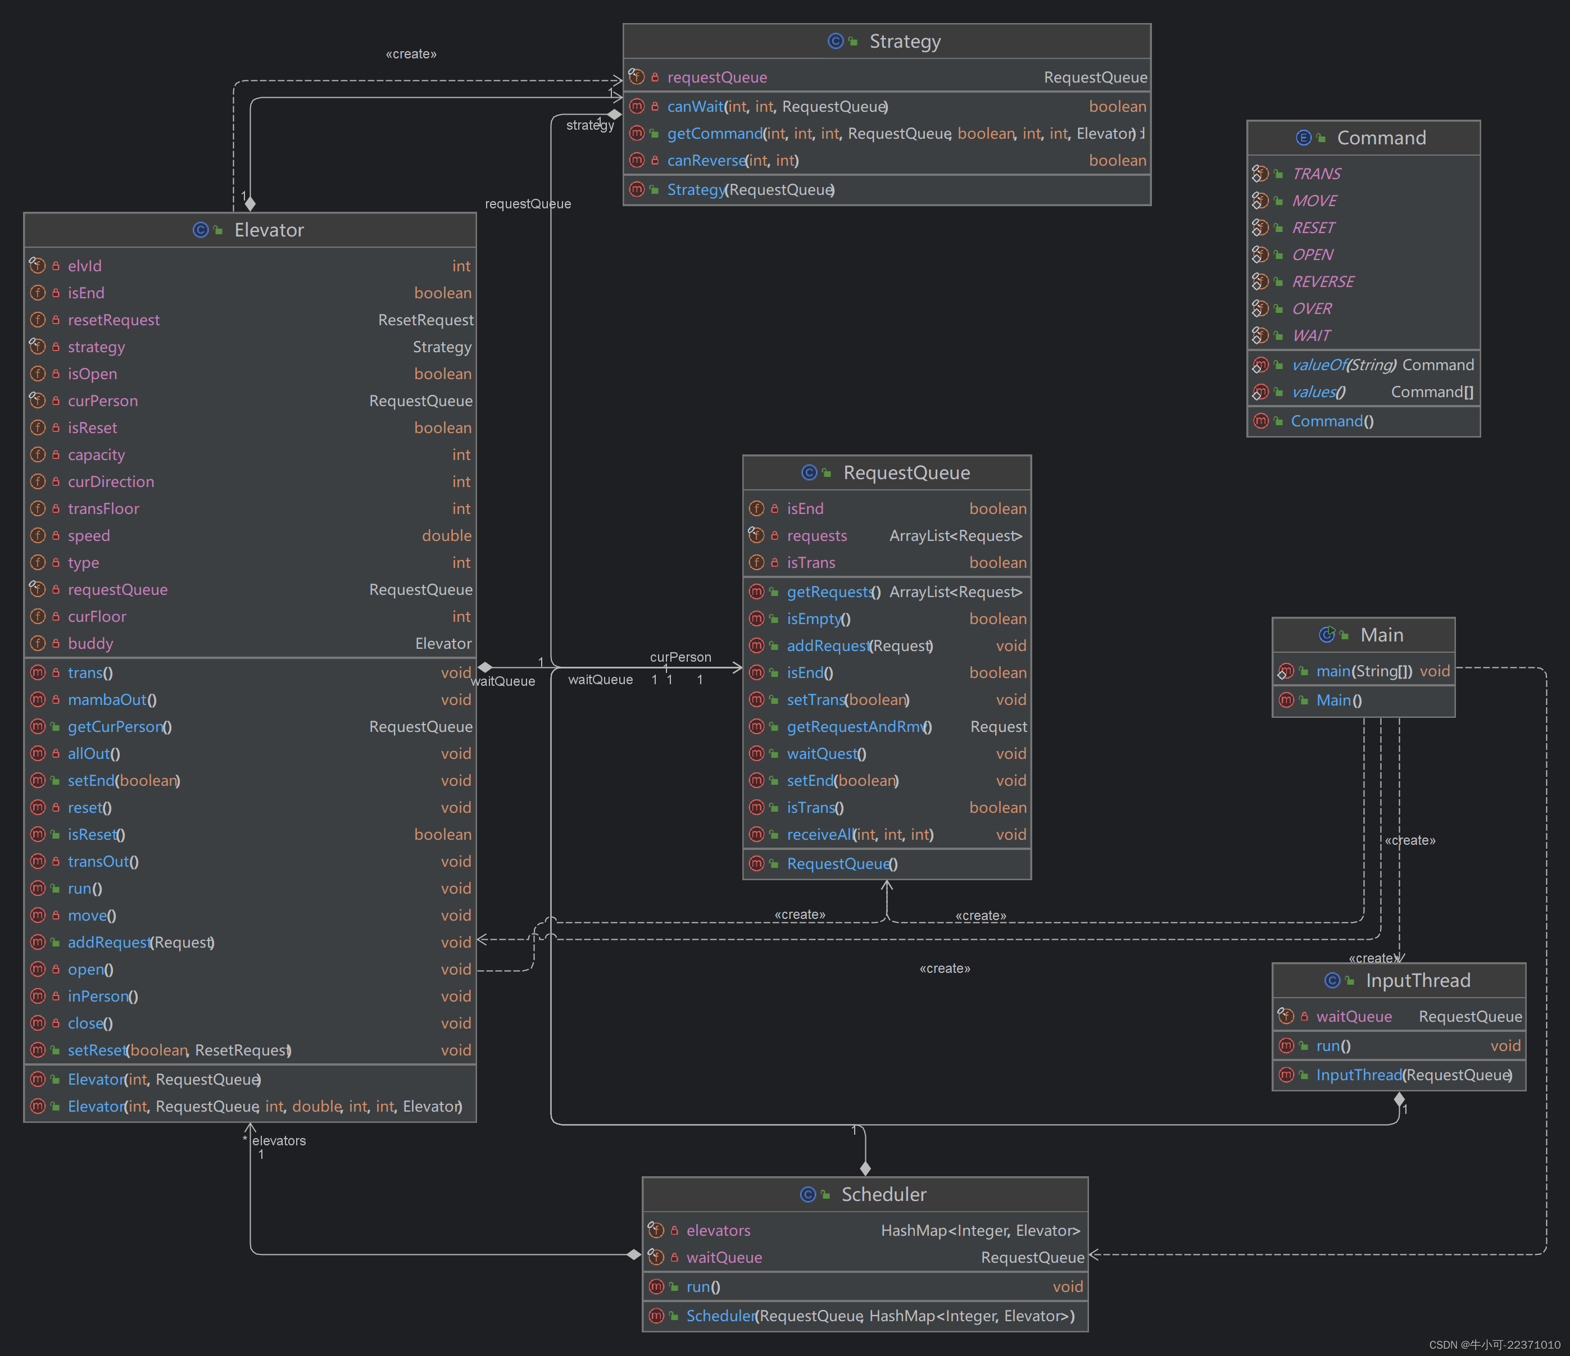Viewport: 1570px width, 1356px height.
Task: Click the class icon beside Scheduler title
Action: tap(807, 1195)
